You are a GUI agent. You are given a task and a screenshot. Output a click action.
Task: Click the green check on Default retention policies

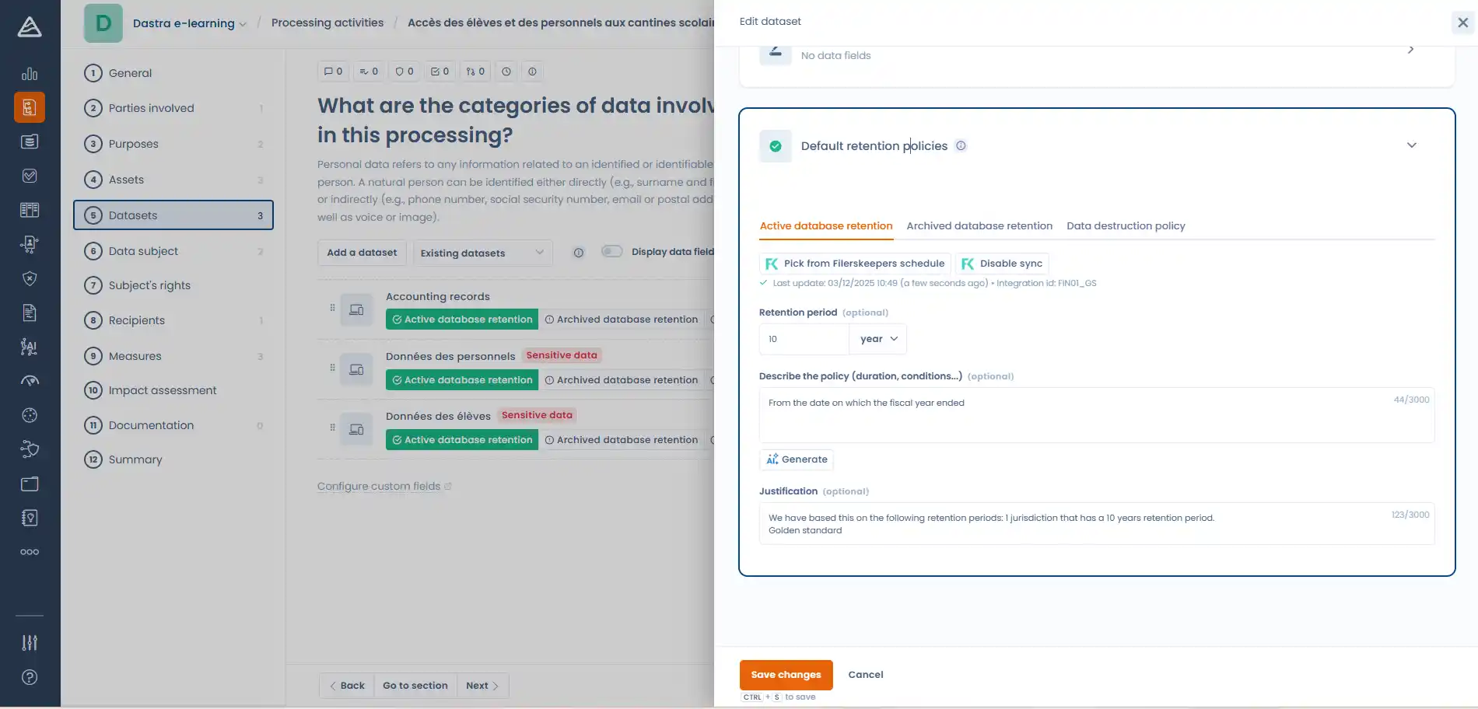775,146
